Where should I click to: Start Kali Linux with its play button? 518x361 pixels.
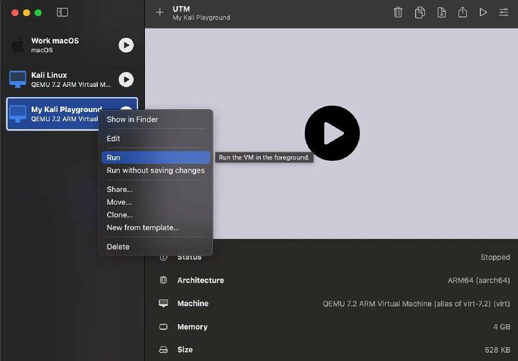(x=126, y=79)
